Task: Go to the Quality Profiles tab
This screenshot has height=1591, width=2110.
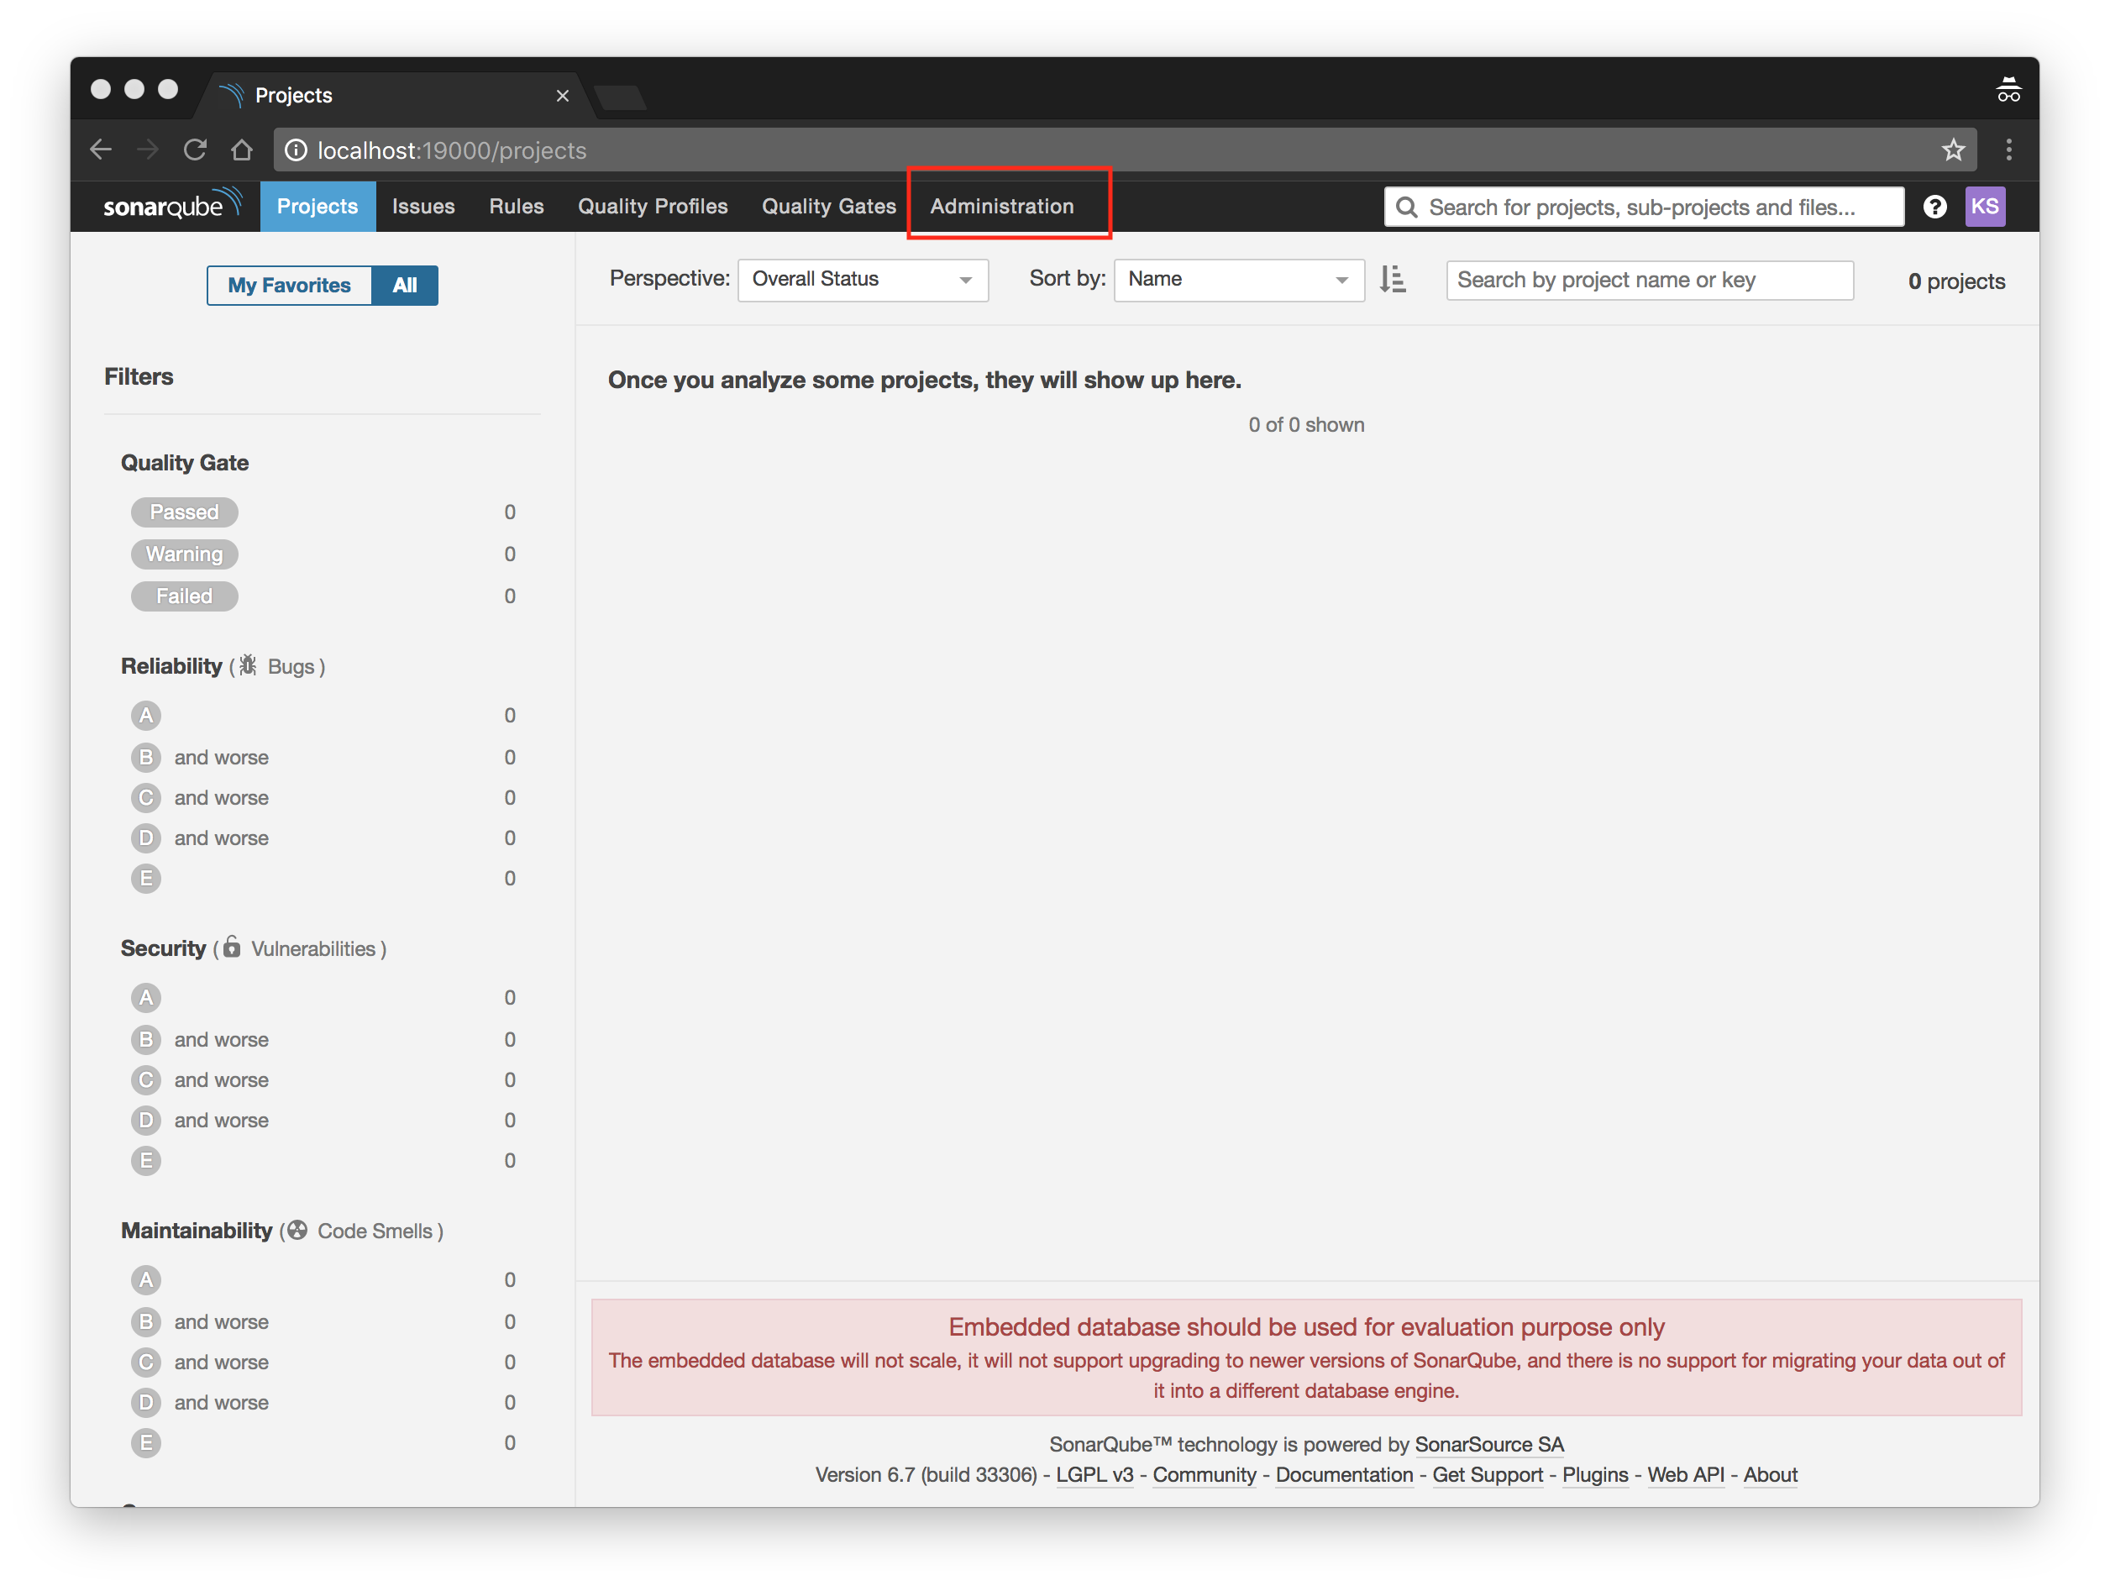Action: tap(653, 206)
